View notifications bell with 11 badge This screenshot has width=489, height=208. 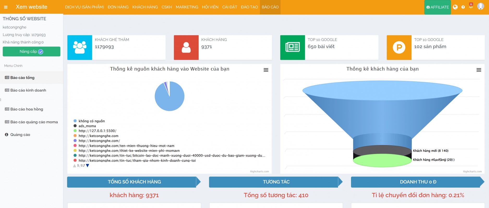tap(471, 6)
